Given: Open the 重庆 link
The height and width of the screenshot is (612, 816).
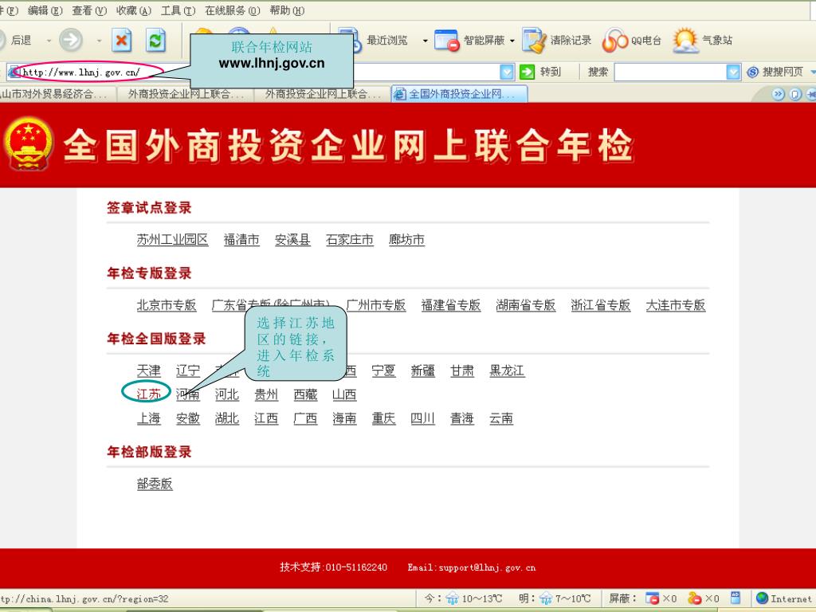Looking at the screenshot, I should [383, 418].
